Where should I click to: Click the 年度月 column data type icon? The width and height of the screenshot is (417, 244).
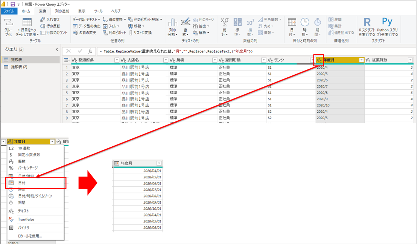319,60
